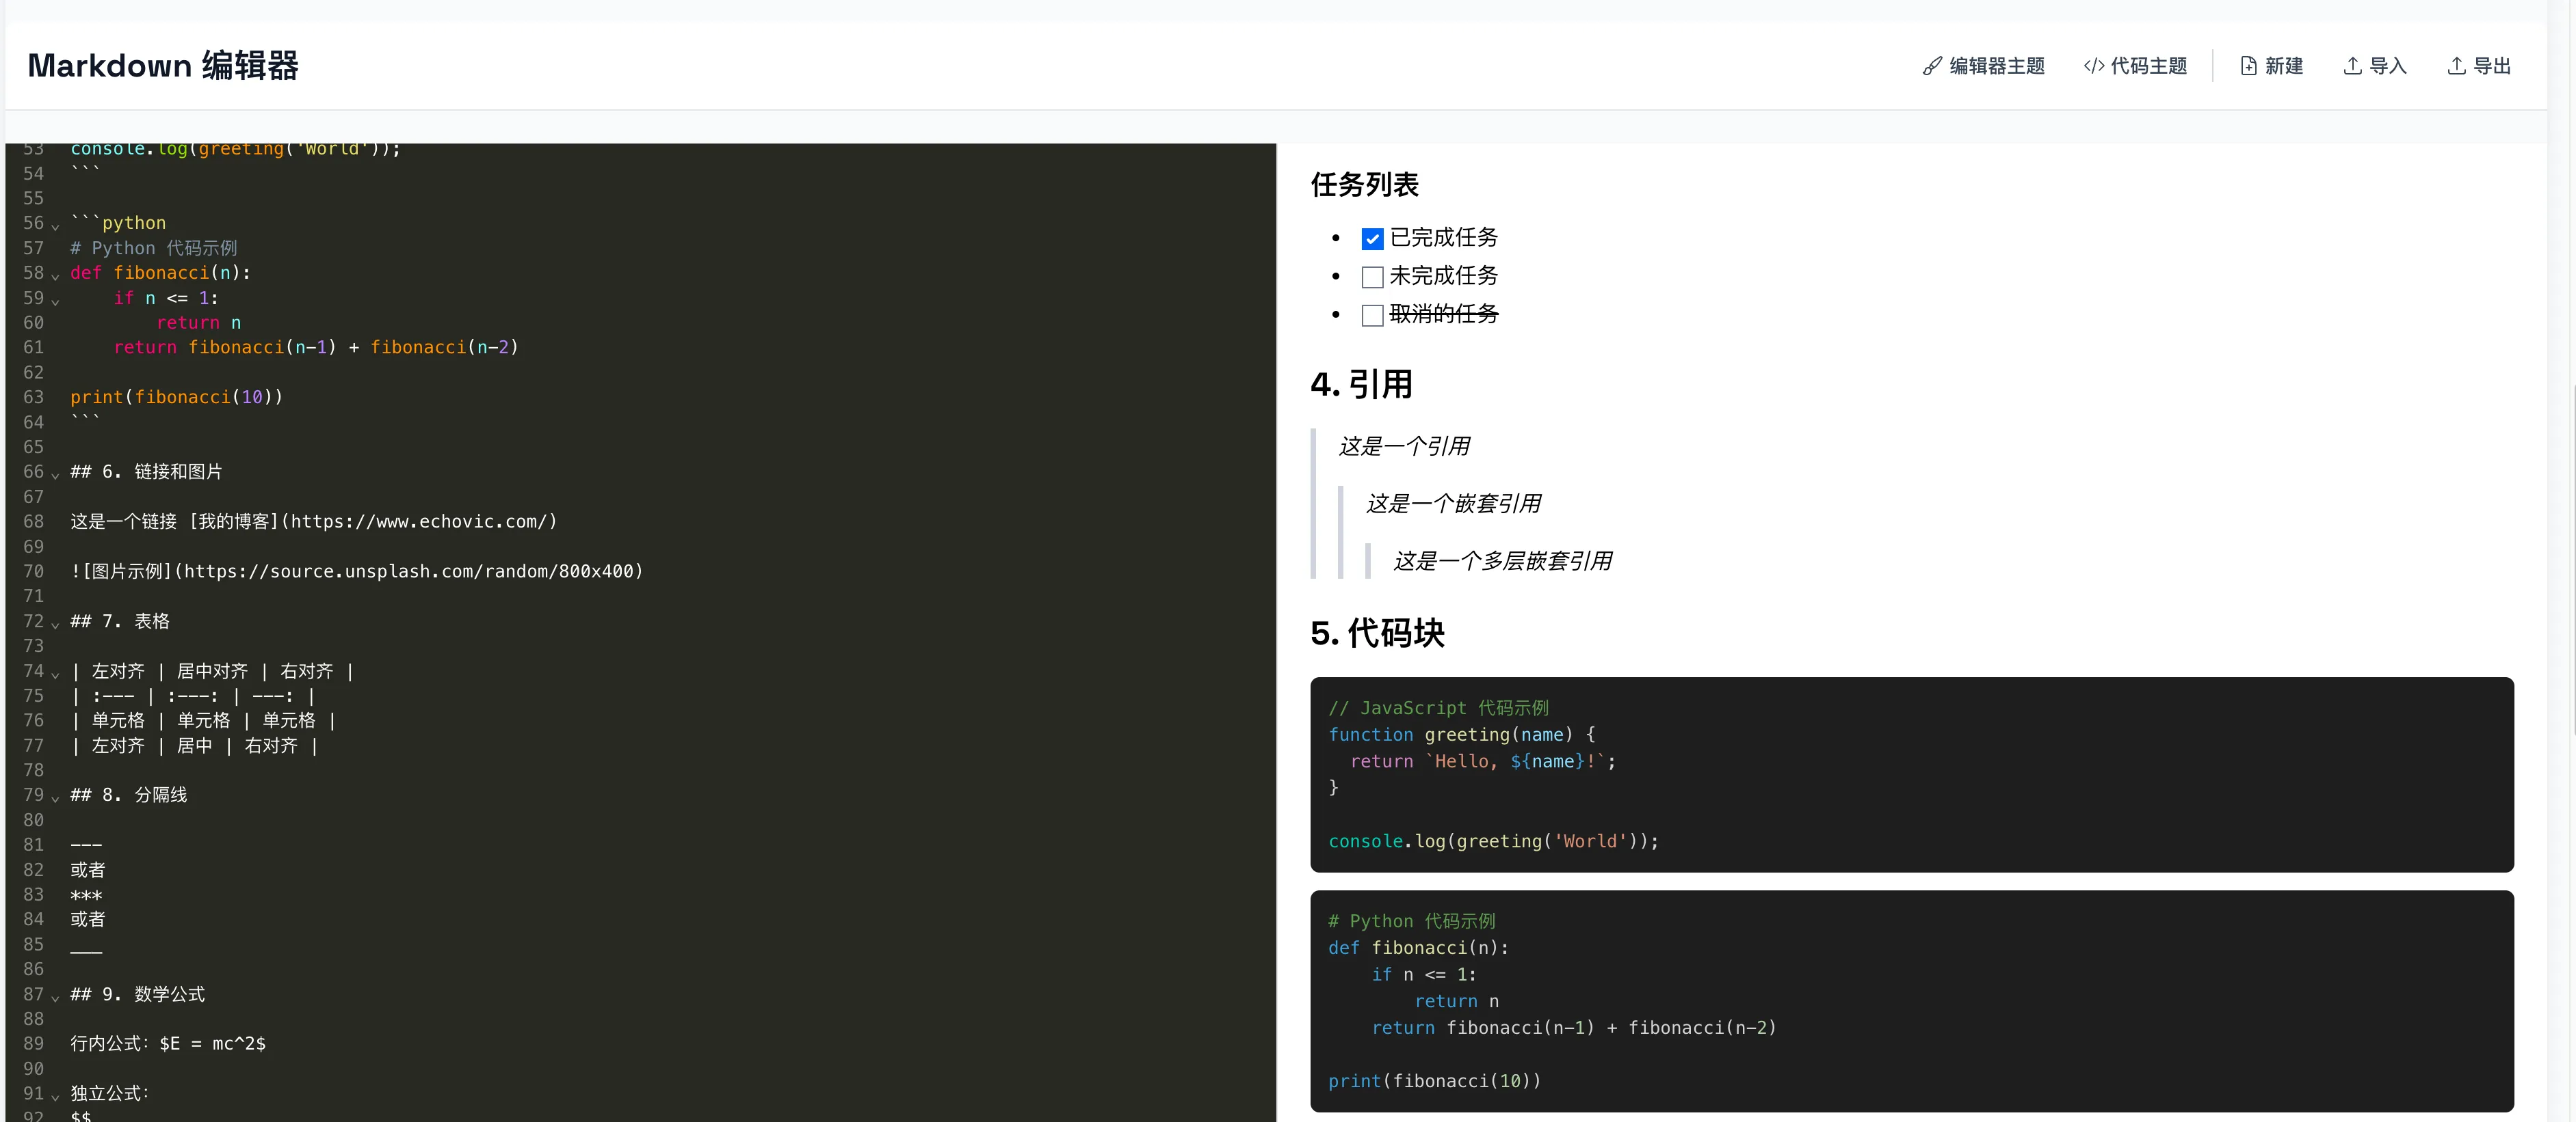Collapse the fold arrow at line 59

(x=55, y=301)
